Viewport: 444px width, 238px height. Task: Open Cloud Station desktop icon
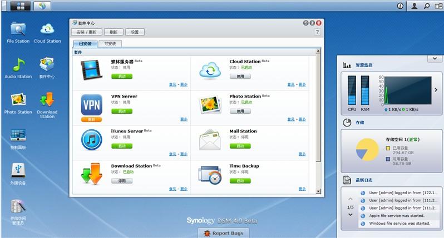(47, 32)
